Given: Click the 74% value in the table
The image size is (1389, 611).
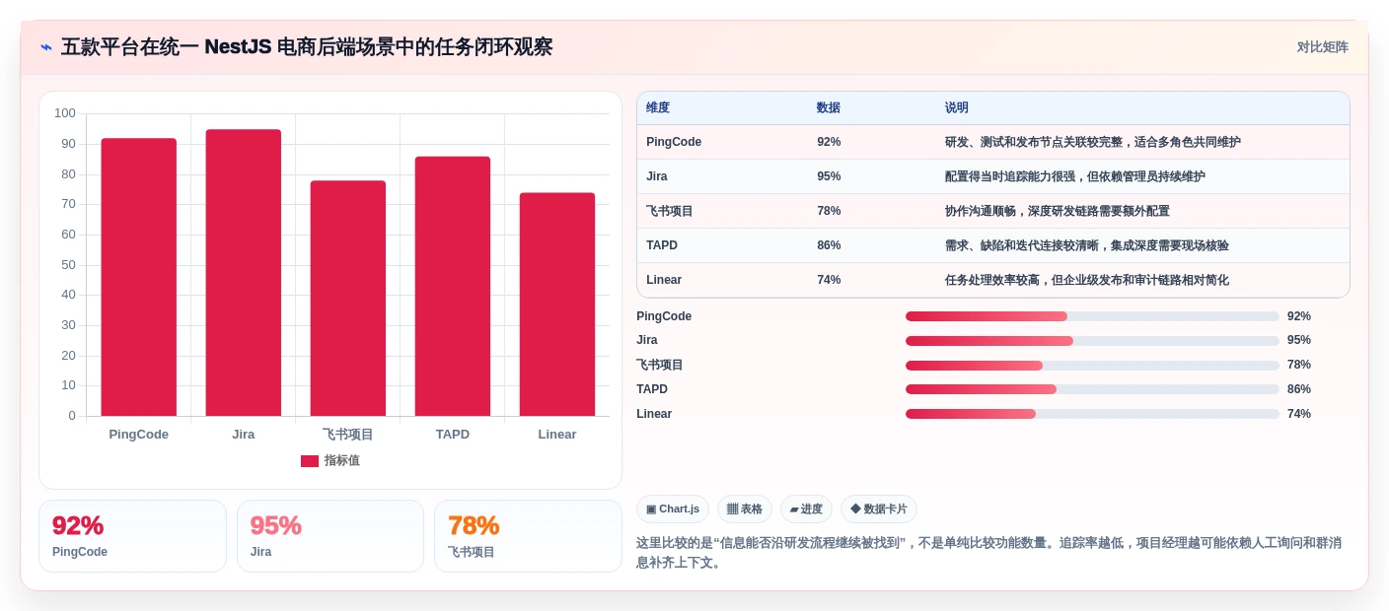Looking at the screenshot, I should pos(829,280).
